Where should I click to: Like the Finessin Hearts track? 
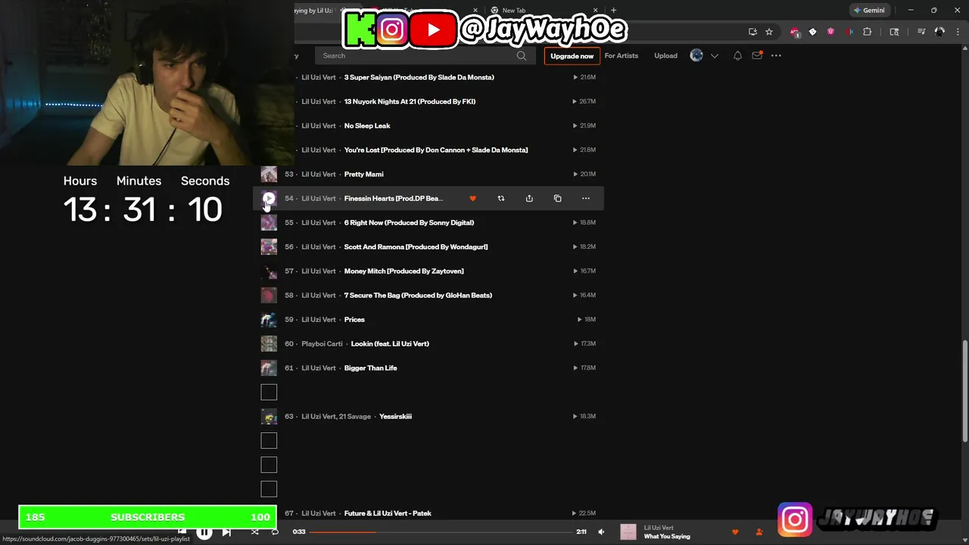tap(472, 198)
